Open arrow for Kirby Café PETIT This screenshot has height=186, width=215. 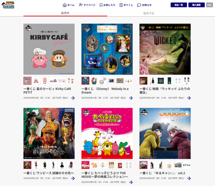(73, 98)
